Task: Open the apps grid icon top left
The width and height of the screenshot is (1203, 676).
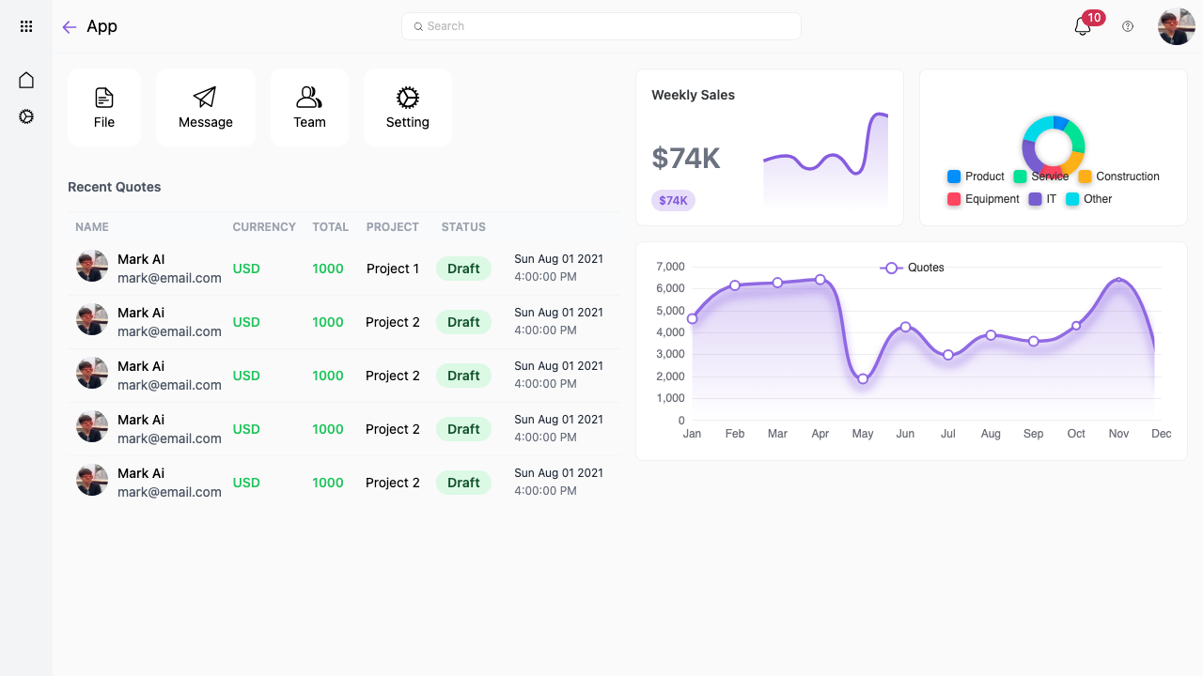Action: pos(26,26)
